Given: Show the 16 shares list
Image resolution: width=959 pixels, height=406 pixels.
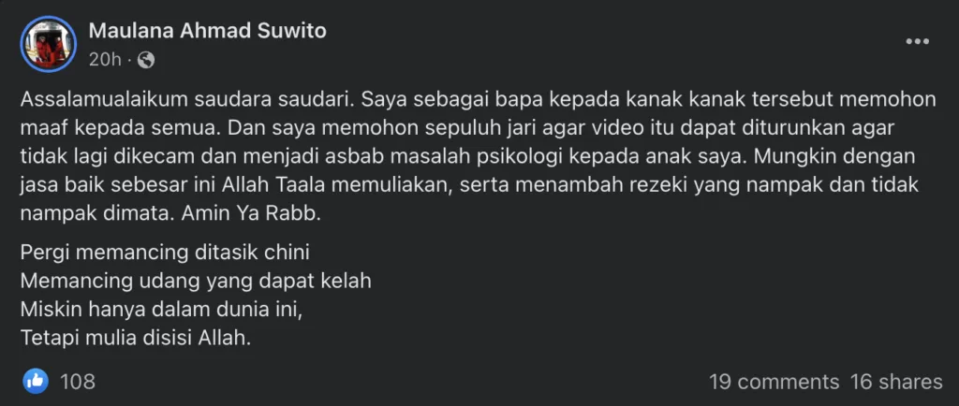Looking at the screenshot, I should 896,383.
